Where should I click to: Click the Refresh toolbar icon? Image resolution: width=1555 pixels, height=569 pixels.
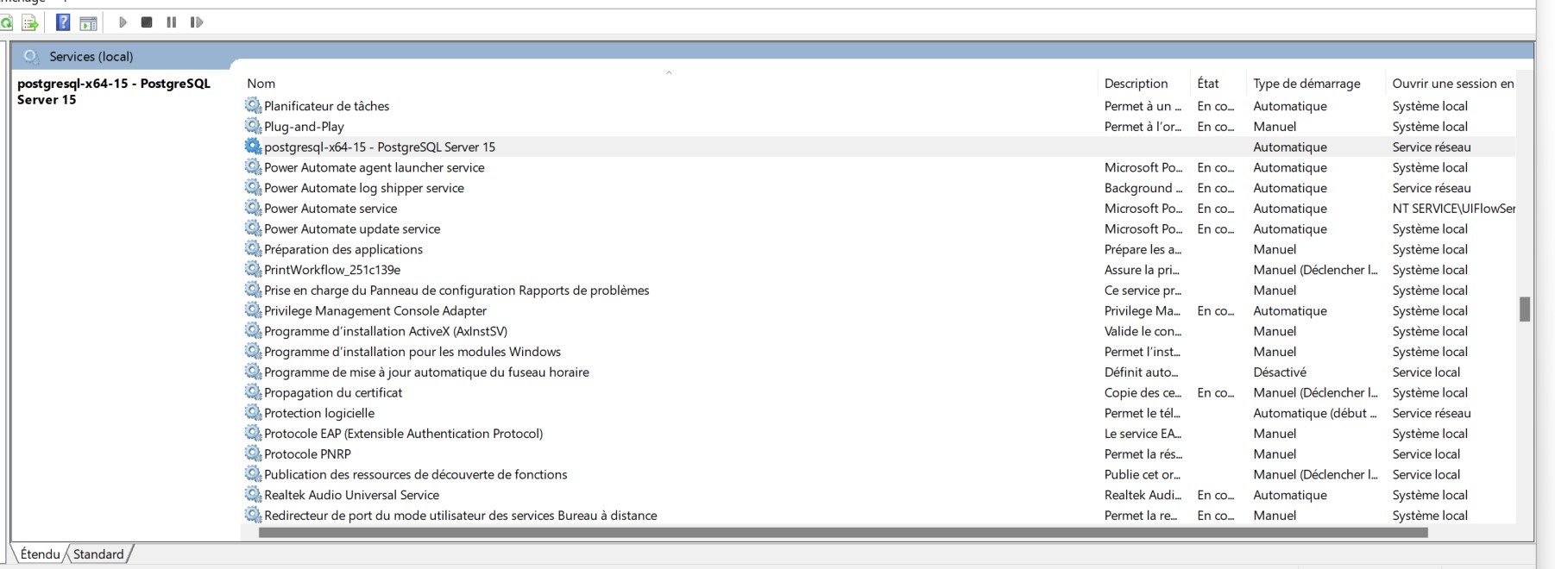tap(5, 22)
